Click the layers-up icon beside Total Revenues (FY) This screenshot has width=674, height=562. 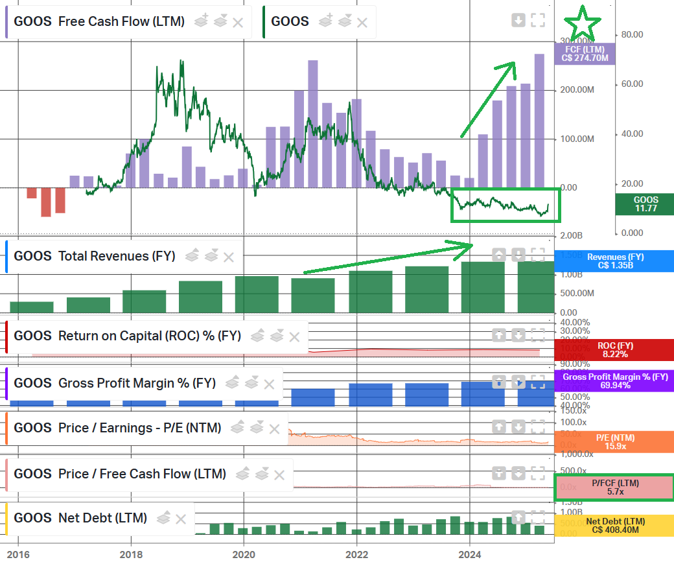192,255
